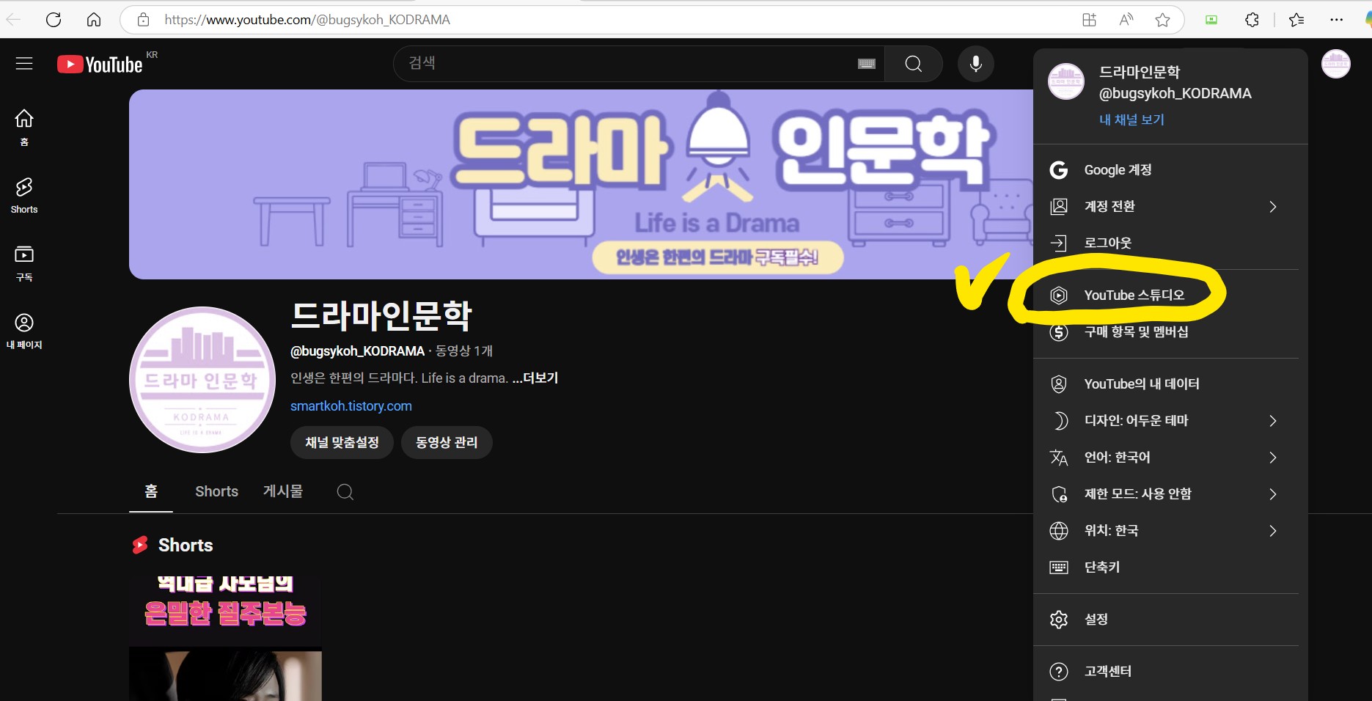Expand channel description with ...더보기

point(535,378)
